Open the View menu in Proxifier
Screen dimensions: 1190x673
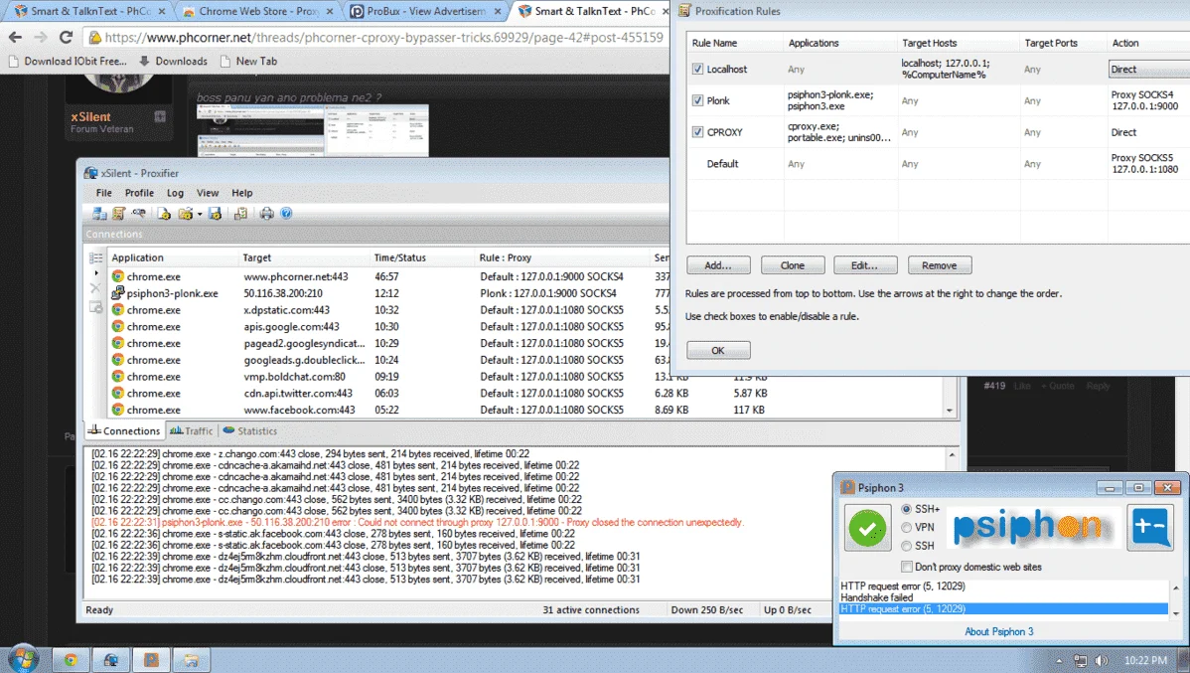point(208,193)
